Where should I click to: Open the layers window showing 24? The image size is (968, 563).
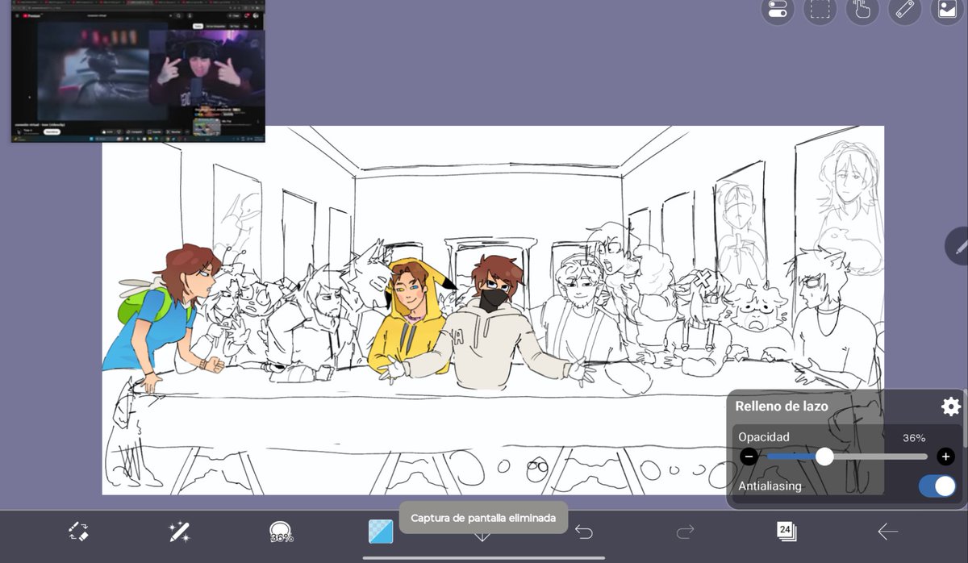pos(786,530)
